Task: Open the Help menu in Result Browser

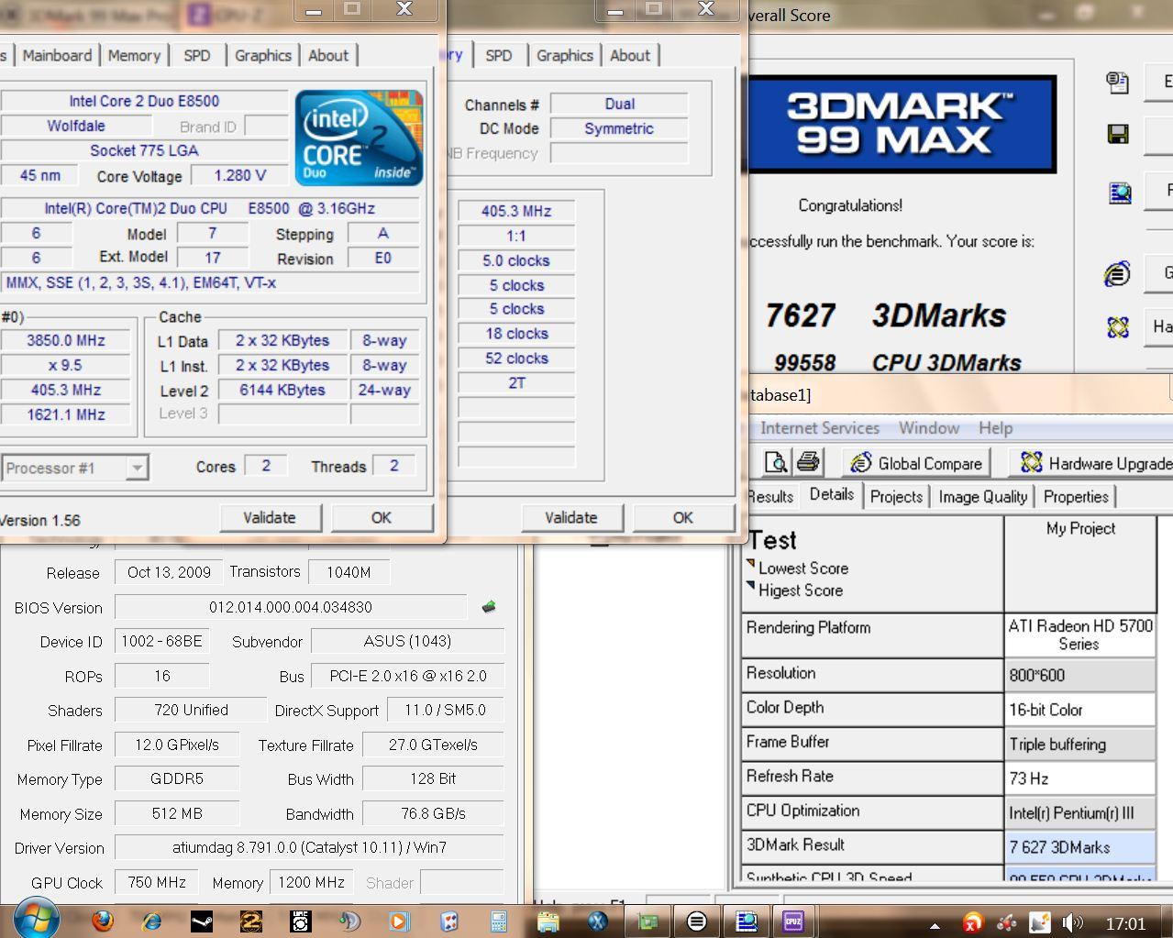Action: click(995, 428)
